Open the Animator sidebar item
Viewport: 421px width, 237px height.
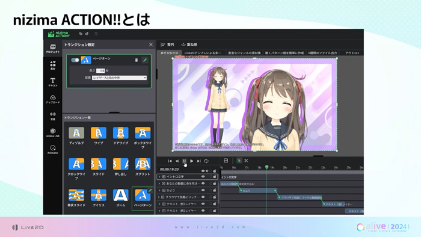click(53, 149)
